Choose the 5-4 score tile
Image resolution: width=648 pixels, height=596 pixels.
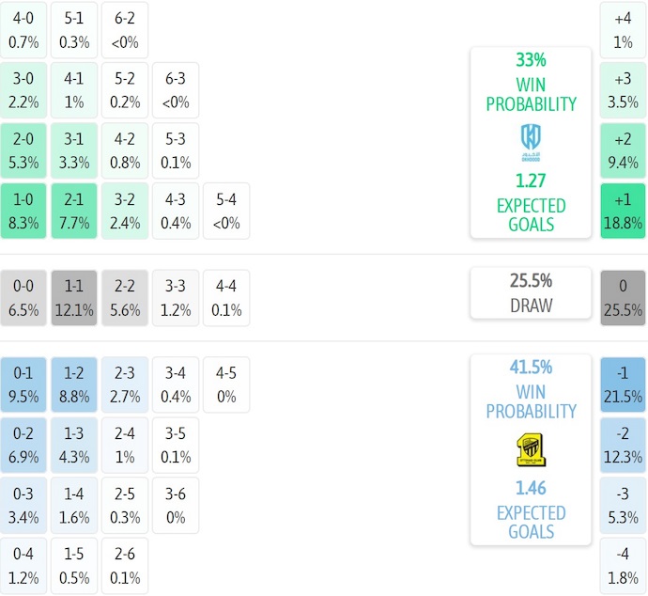(x=226, y=211)
